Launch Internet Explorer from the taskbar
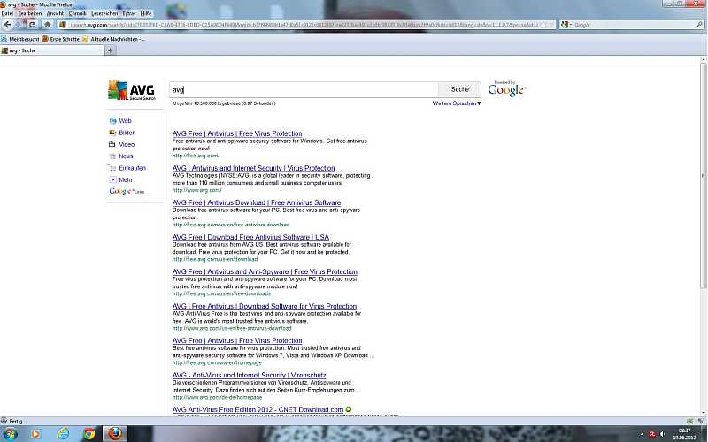The width and height of the screenshot is (708, 442). (63, 434)
